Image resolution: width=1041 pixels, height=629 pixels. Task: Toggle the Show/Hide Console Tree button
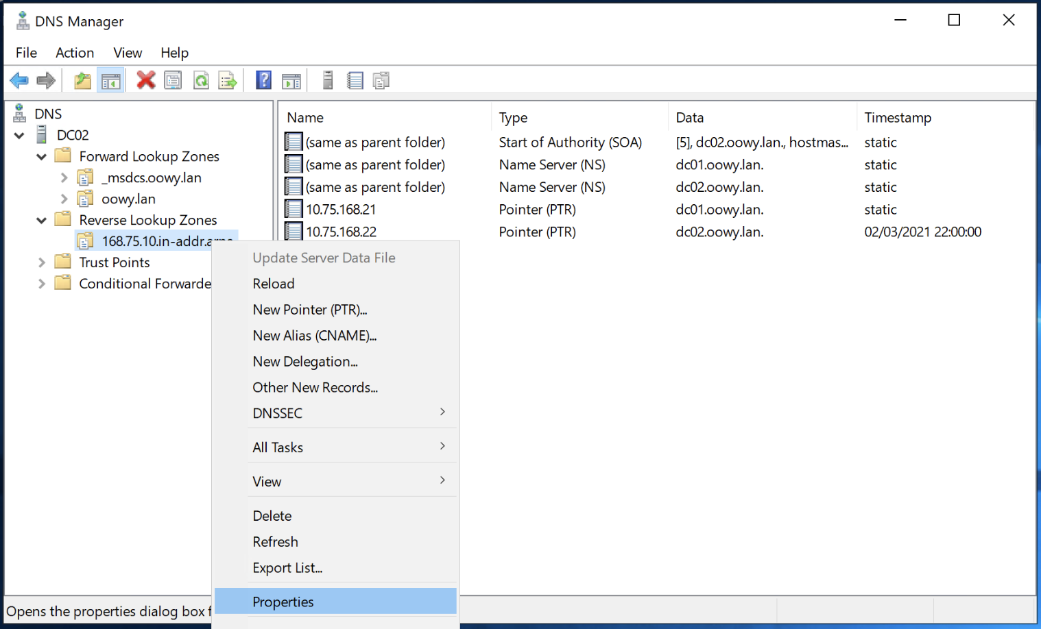tap(110, 81)
